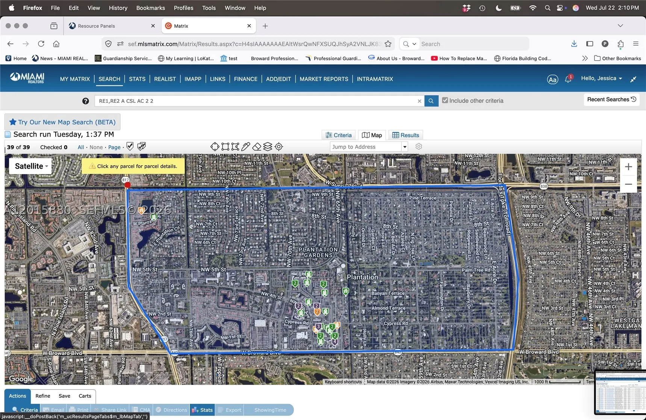Viewport: 646px width, 420px height.
Task: Open the map settings gear
Action: pos(419,146)
